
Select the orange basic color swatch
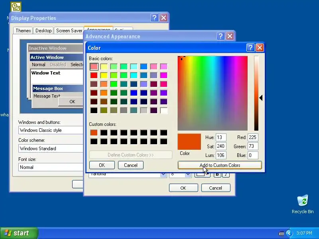104,93
